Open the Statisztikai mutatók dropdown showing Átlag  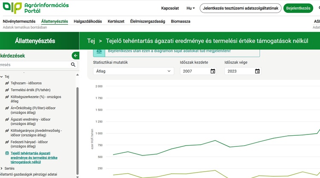tap(133, 71)
